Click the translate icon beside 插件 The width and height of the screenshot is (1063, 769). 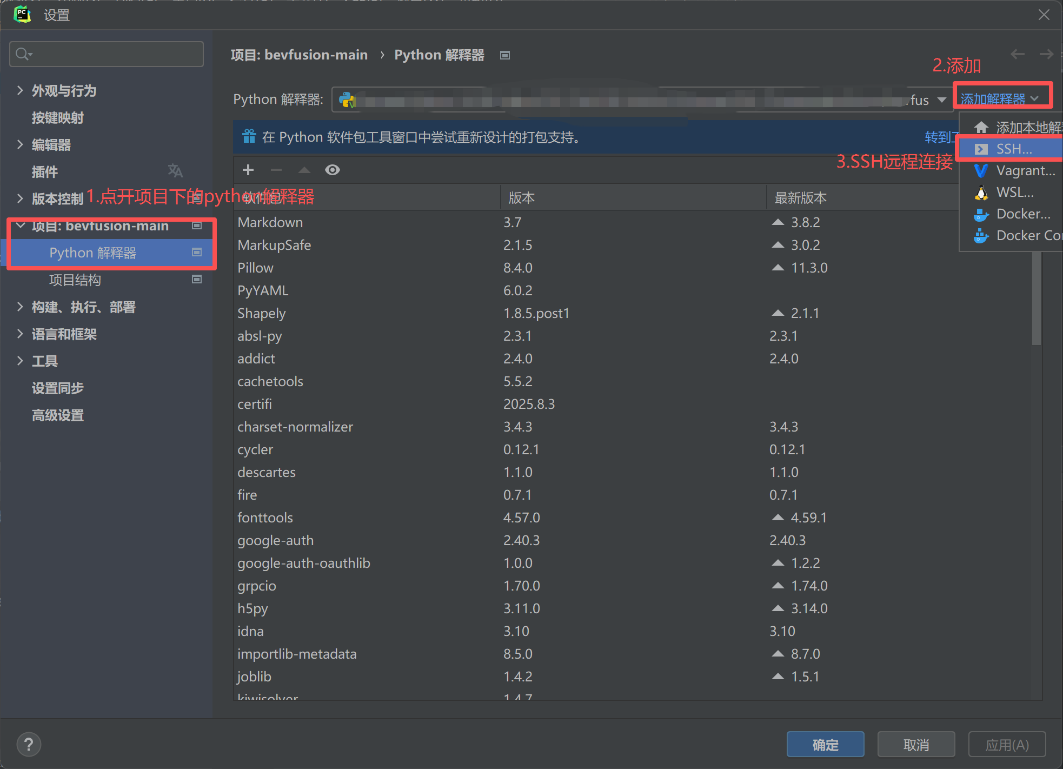[175, 171]
